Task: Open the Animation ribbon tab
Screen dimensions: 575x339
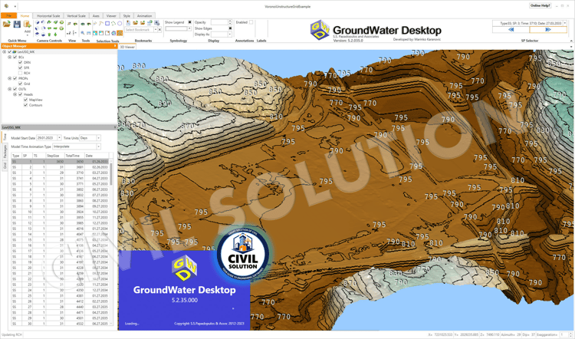Action: pyautogui.click(x=144, y=16)
